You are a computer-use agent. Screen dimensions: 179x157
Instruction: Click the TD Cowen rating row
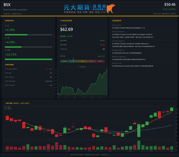point(28,85)
